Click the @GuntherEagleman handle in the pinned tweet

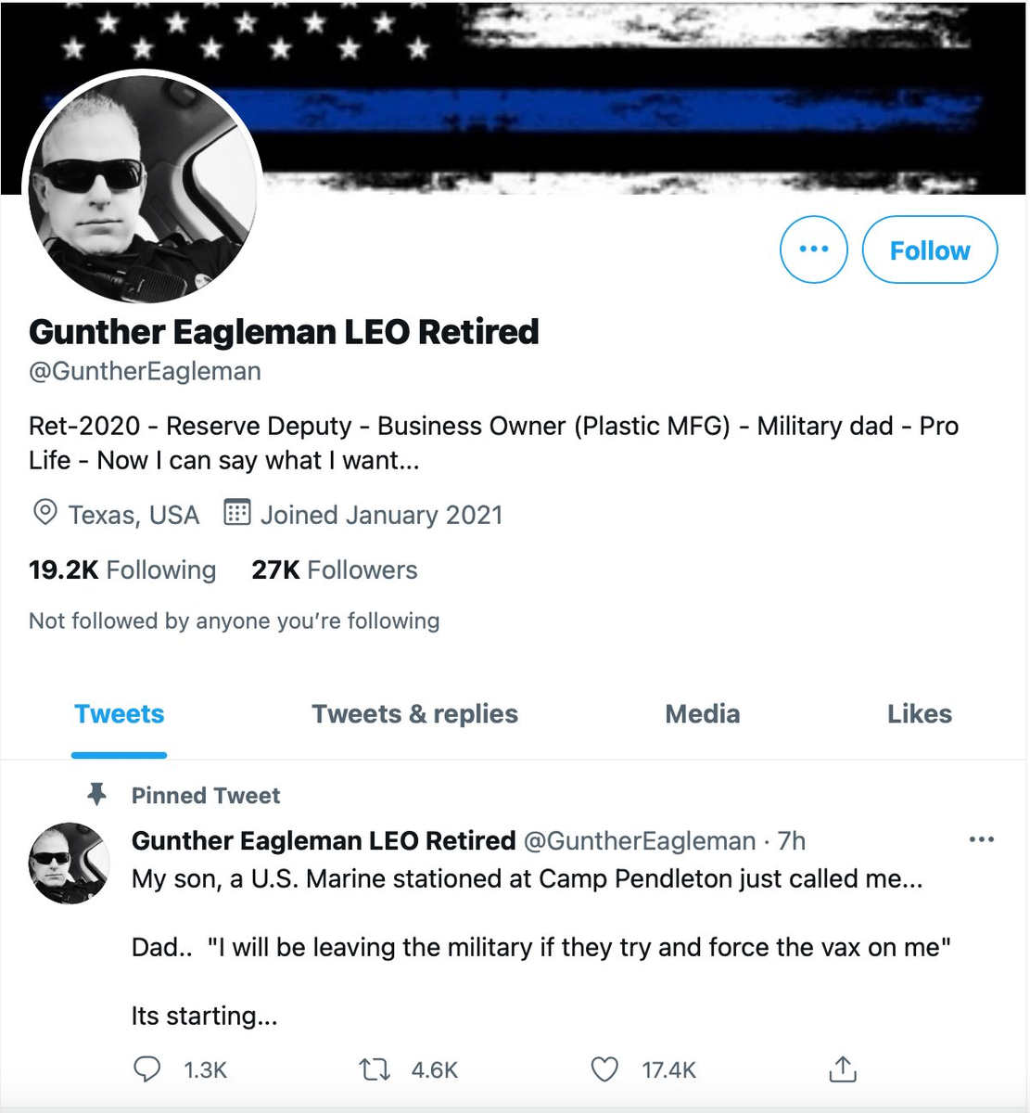pyautogui.click(x=640, y=841)
